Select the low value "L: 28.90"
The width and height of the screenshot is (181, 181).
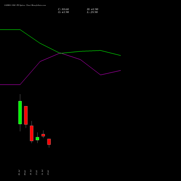[x=92, y=12]
